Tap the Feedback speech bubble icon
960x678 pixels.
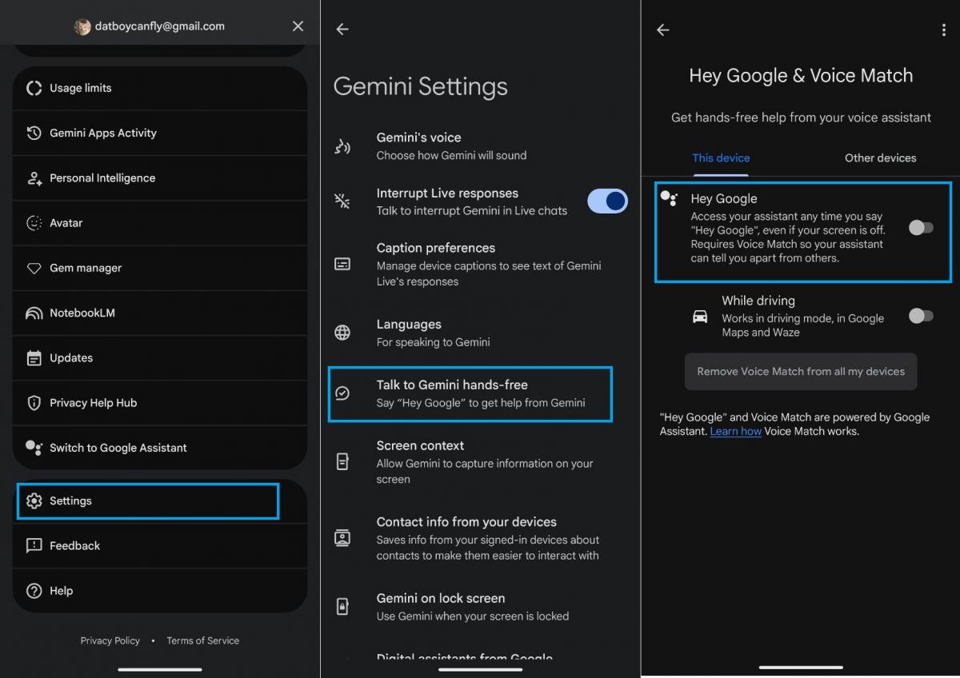tap(34, 546)
